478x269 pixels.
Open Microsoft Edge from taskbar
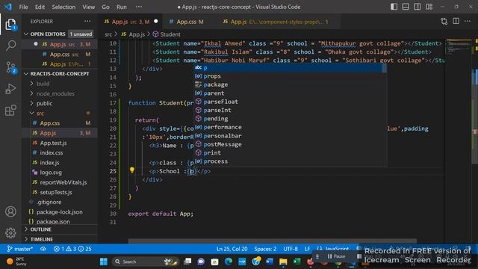click(x=229, y=262)
